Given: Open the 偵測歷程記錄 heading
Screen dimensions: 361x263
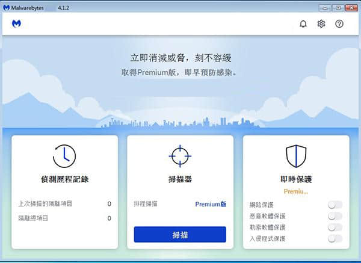Looking at the screenshot, I should [x=65, y=179].
